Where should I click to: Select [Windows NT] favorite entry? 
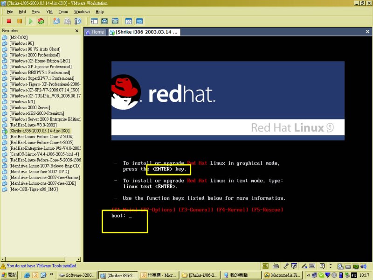pyautogui.click(x=22, y=102)
